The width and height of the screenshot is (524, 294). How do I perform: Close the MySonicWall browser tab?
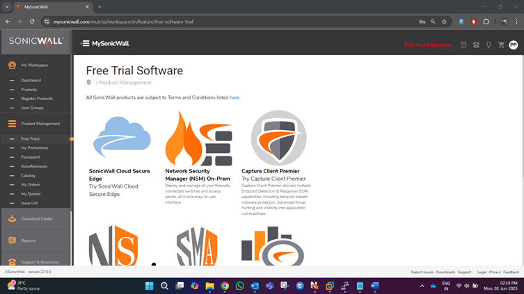87,7
